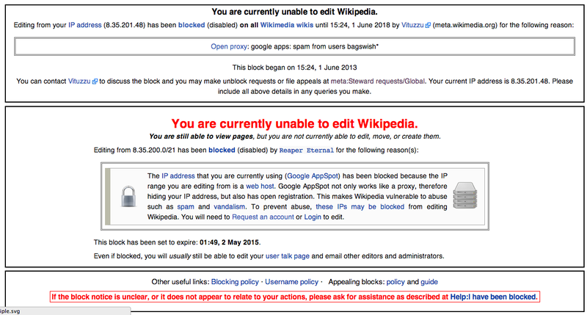This screenshot has height=315, width=587.
Task: Click the bold blocked link in top notice
Action: point(192,25)
